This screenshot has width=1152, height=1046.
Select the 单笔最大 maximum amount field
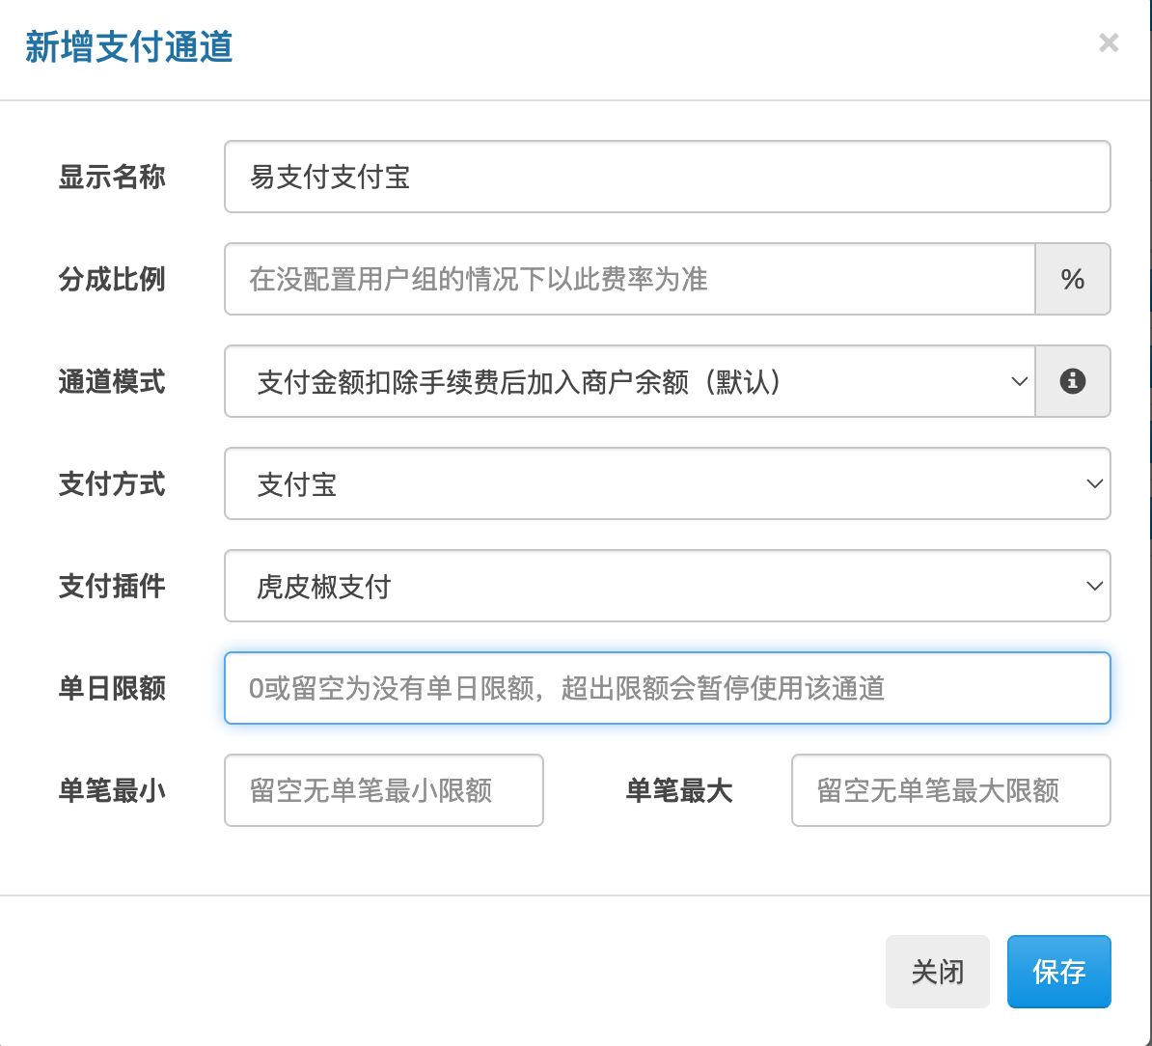coord(950,790)
